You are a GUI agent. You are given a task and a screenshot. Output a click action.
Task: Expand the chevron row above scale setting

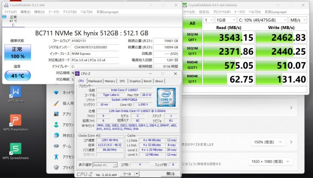pyautogui.click(x=291, y=108)
